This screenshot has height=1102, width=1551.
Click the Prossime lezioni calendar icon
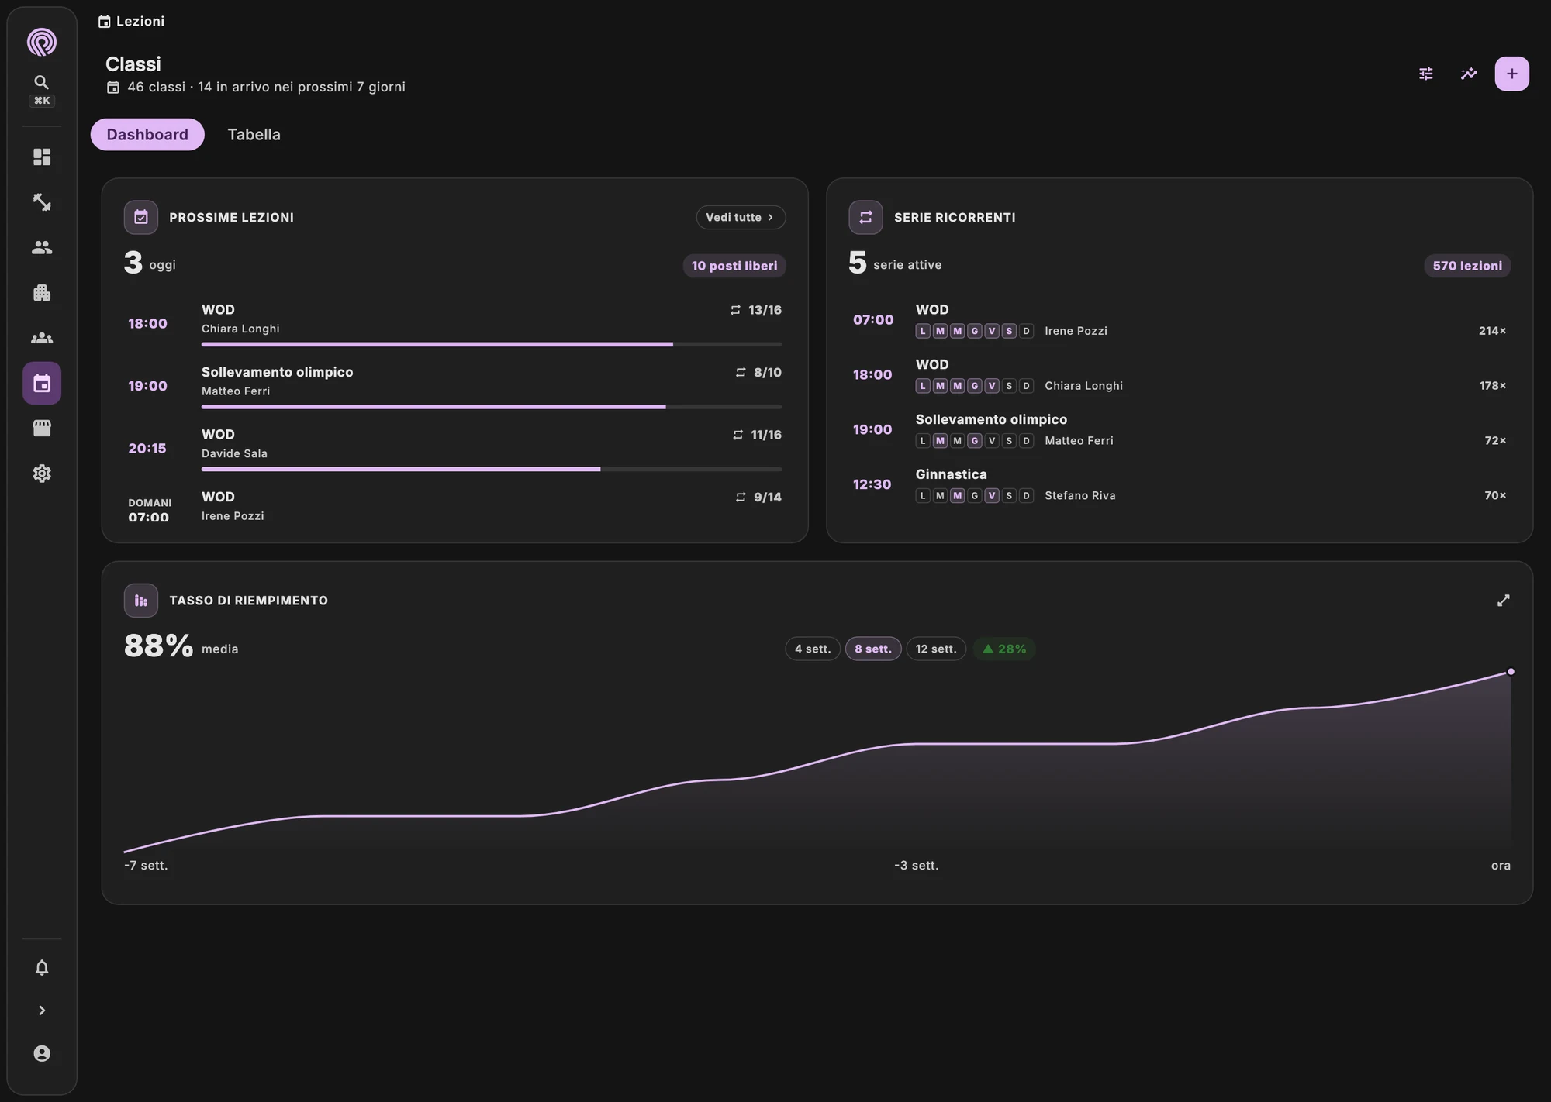click(x=141, y=217)
